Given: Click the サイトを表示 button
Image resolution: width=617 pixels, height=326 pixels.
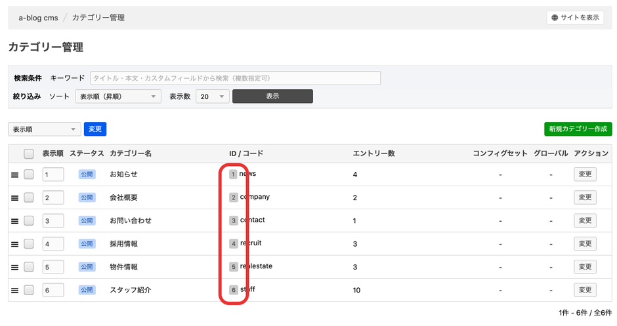Looking at the screenshot, I should point(575,18).
